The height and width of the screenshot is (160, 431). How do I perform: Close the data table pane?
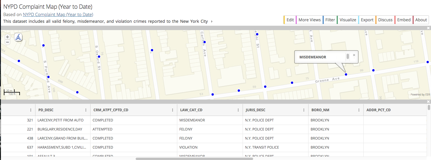click(428, 102)
